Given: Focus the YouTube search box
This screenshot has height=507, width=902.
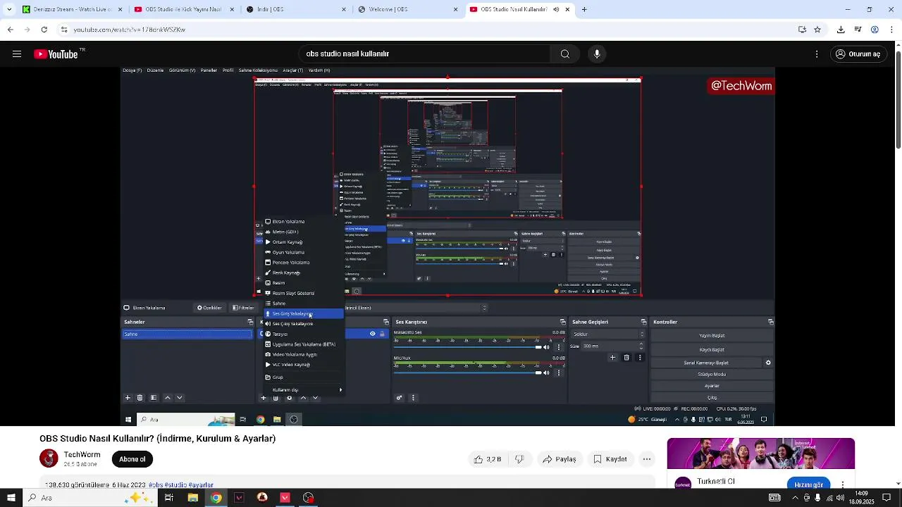Looking at the screenshot, I should 423,54.
